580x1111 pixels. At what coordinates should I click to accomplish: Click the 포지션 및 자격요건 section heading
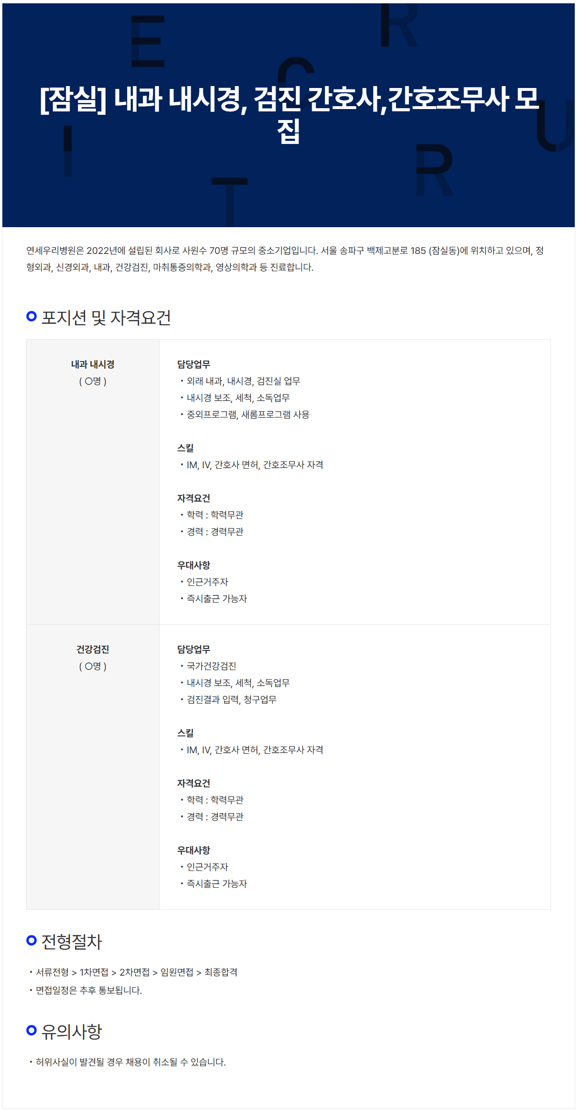(106, 318)
